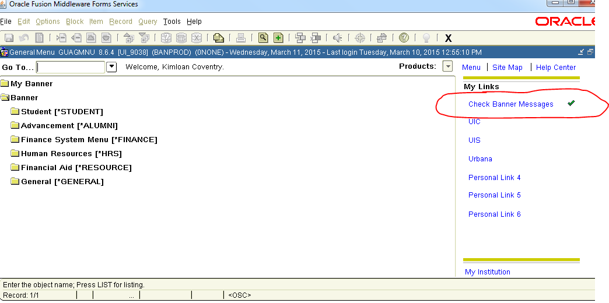
Task: Expand the General [*GENERAL] folder
Action: (x=15, y=182)
